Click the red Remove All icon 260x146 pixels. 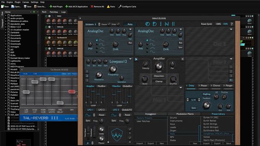pyautogui.click(x=92, y=6)
